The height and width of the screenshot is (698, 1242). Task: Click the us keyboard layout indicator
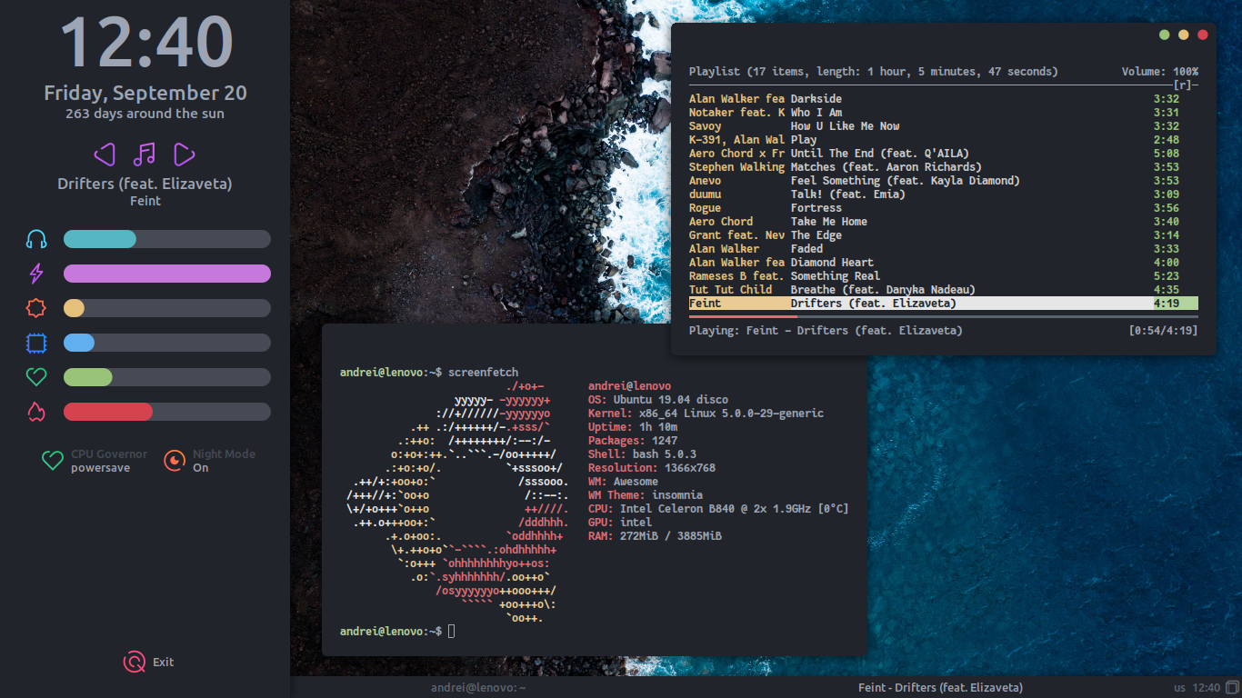point(1179,688)
